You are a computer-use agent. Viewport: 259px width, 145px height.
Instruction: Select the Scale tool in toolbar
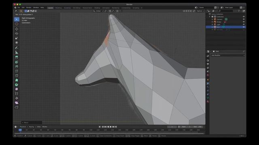click(17, 38)
